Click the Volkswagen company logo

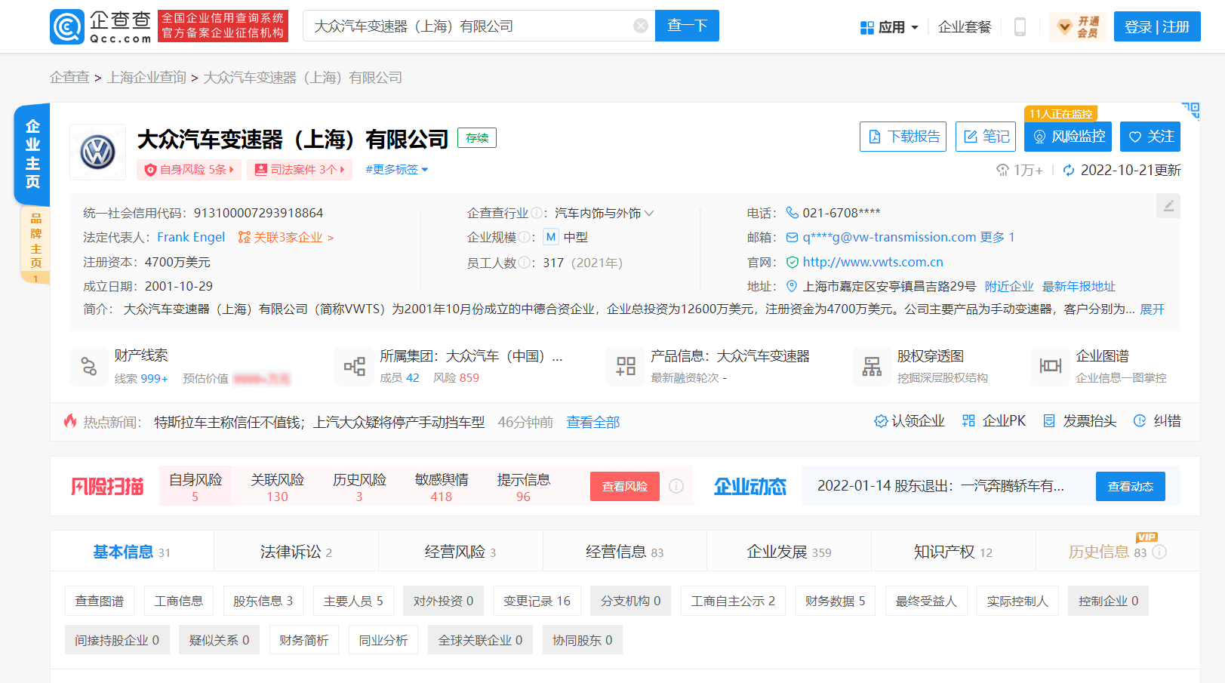pyautogui.click(x=98, y=152)
